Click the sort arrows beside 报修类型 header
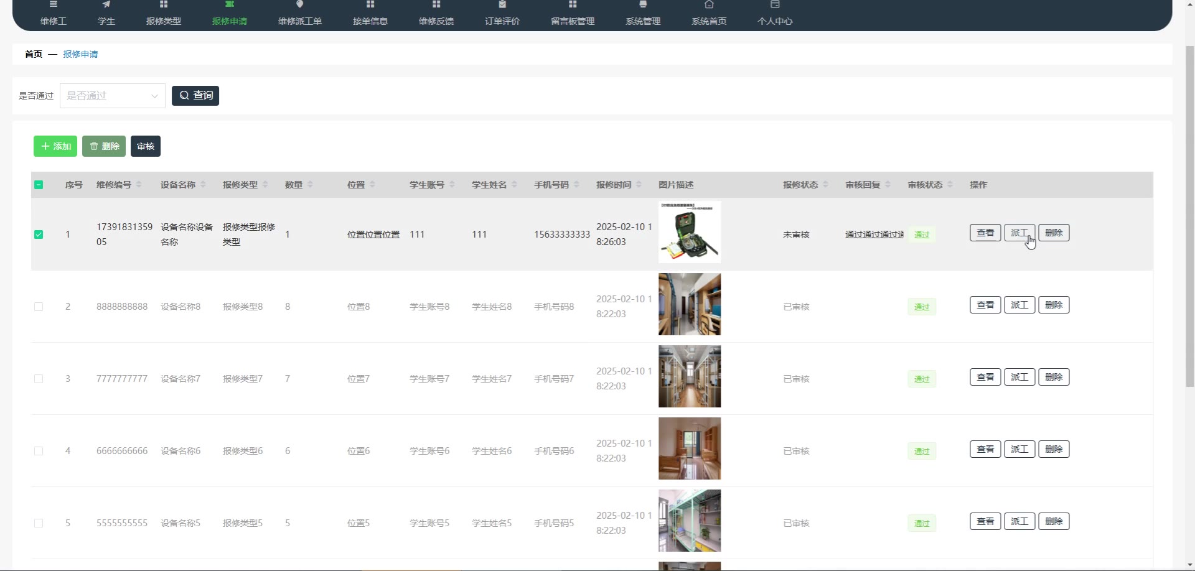Screen dimensions: 1195x571 [265, 185]
